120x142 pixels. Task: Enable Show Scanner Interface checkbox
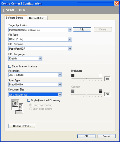10,66
